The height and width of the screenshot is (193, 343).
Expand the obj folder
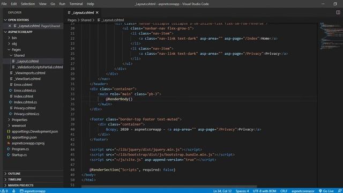pyautogui.click(x=14, y=44)
